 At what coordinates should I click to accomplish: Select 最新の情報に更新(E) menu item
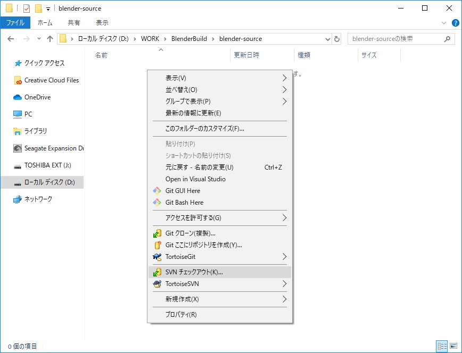(x=219, y=113)
